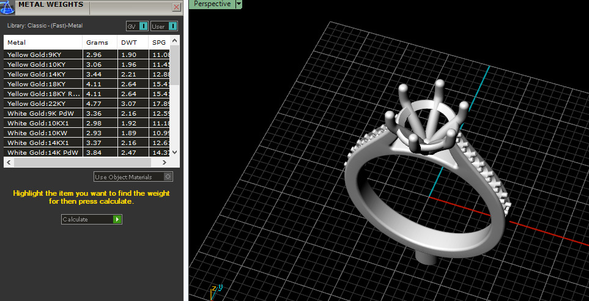Image resolution: width=589 pixels, height=301 pixels.
Task: Click the 3.44 grams cell
Action: coord(100,74)
